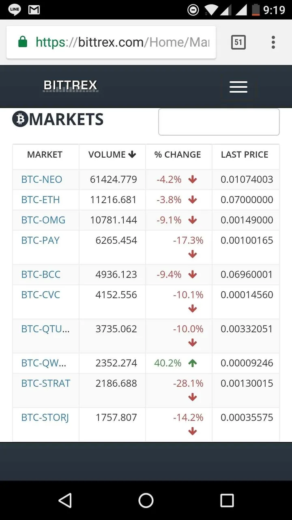Viewport: 292px width, 520px height.
Task: Open the BTC-STORJ market link
Action: point(45,418)
